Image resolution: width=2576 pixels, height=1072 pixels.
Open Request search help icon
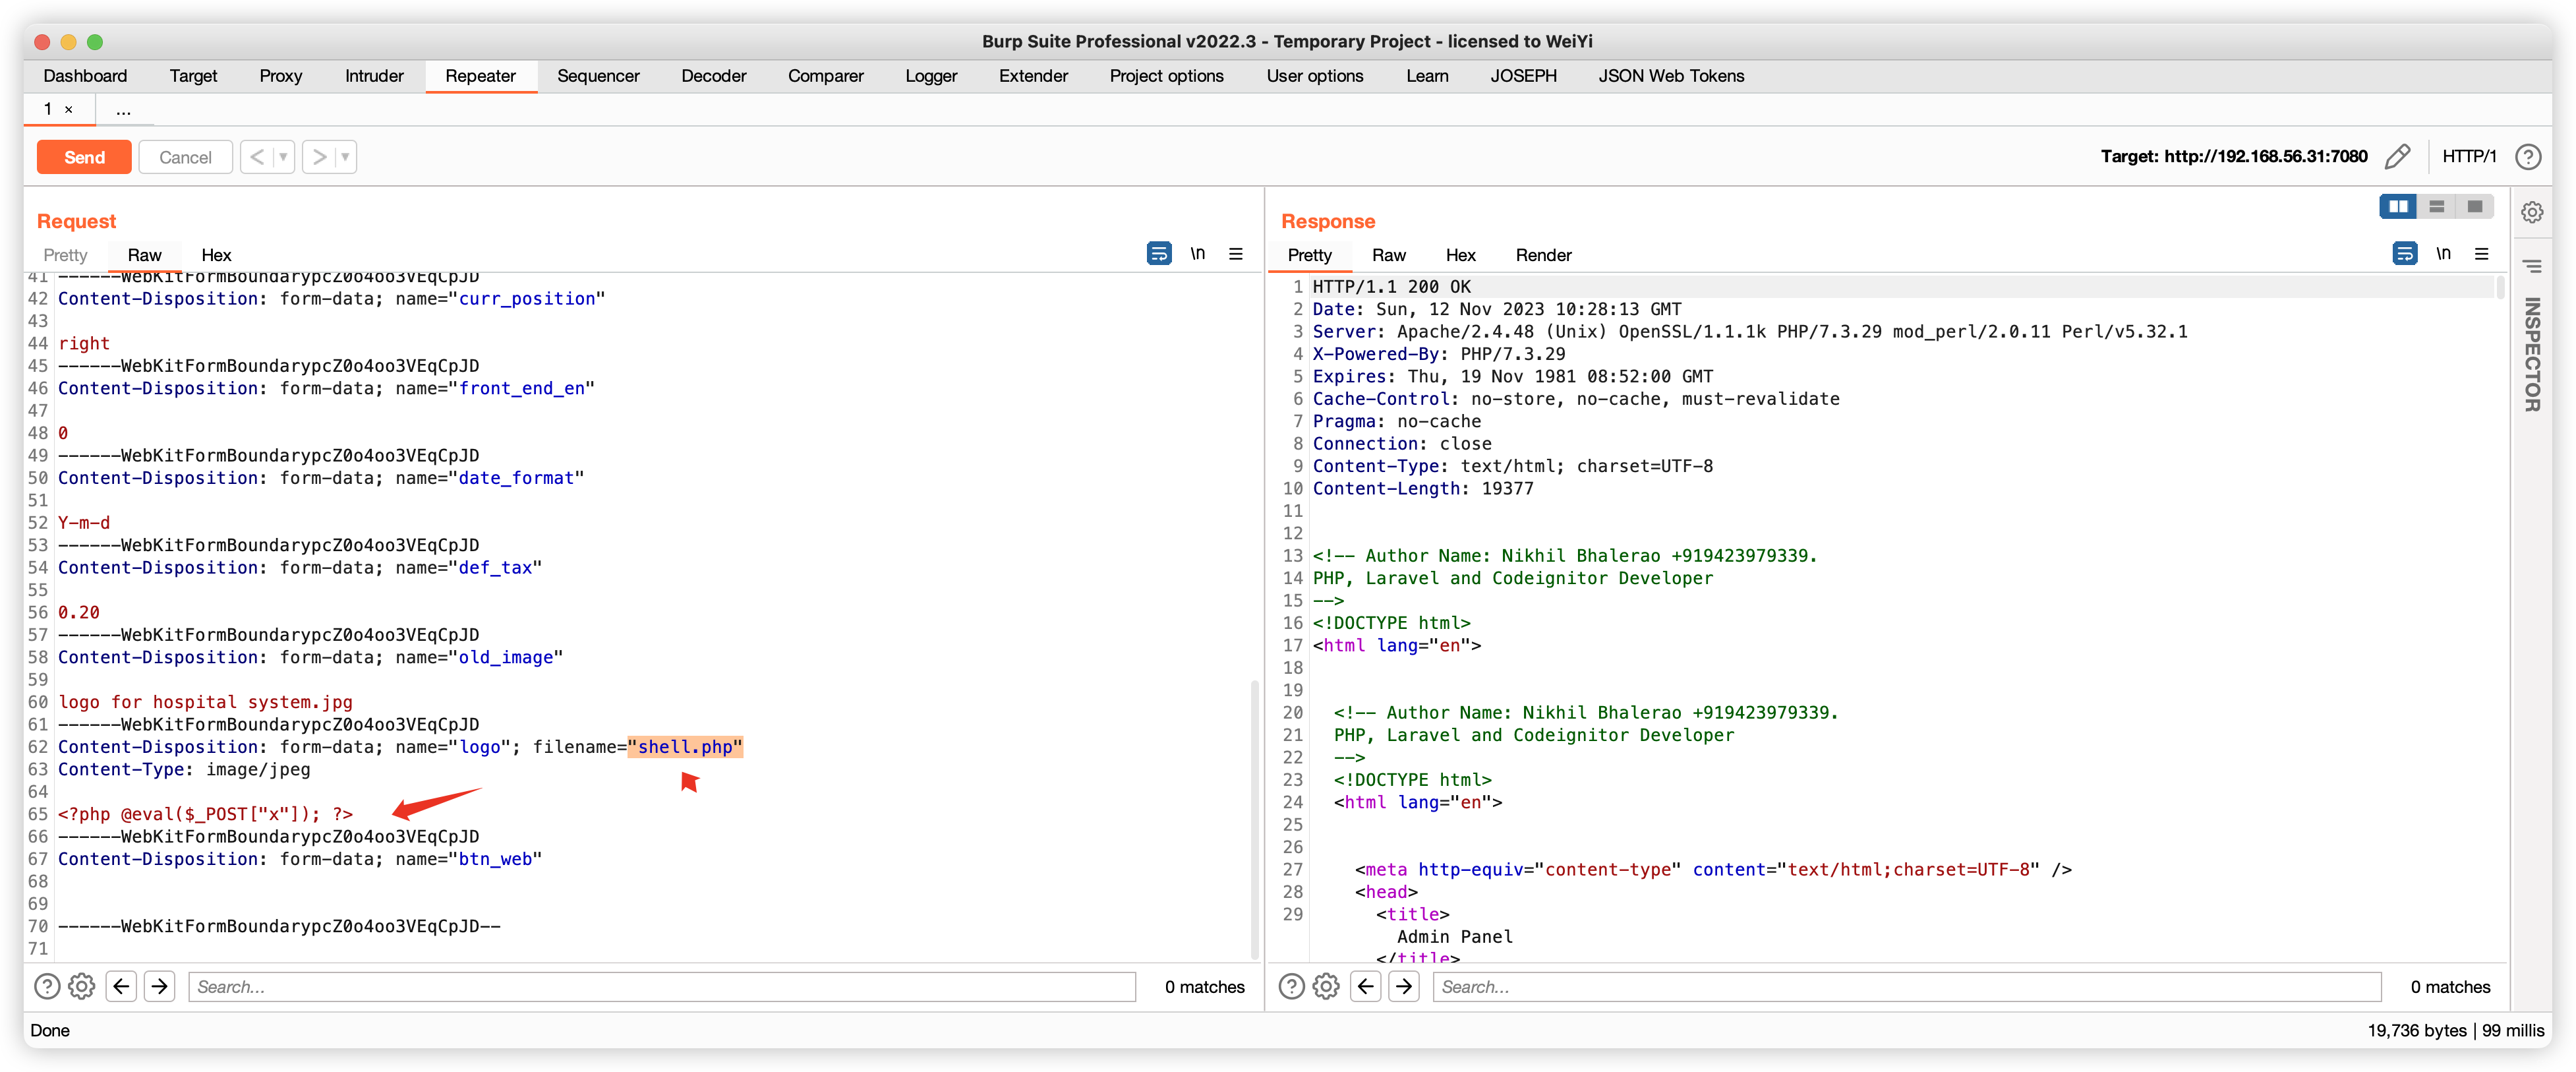pyautogui.click(x=47, y=987)
